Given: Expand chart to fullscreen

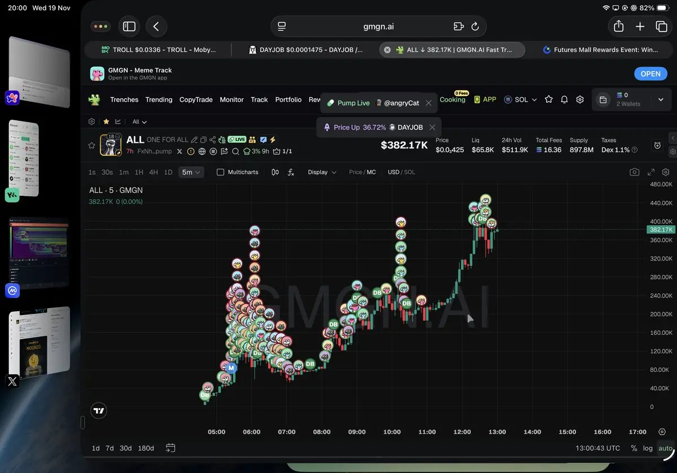Looking at the screenshot, I should (x=651, y=172).
